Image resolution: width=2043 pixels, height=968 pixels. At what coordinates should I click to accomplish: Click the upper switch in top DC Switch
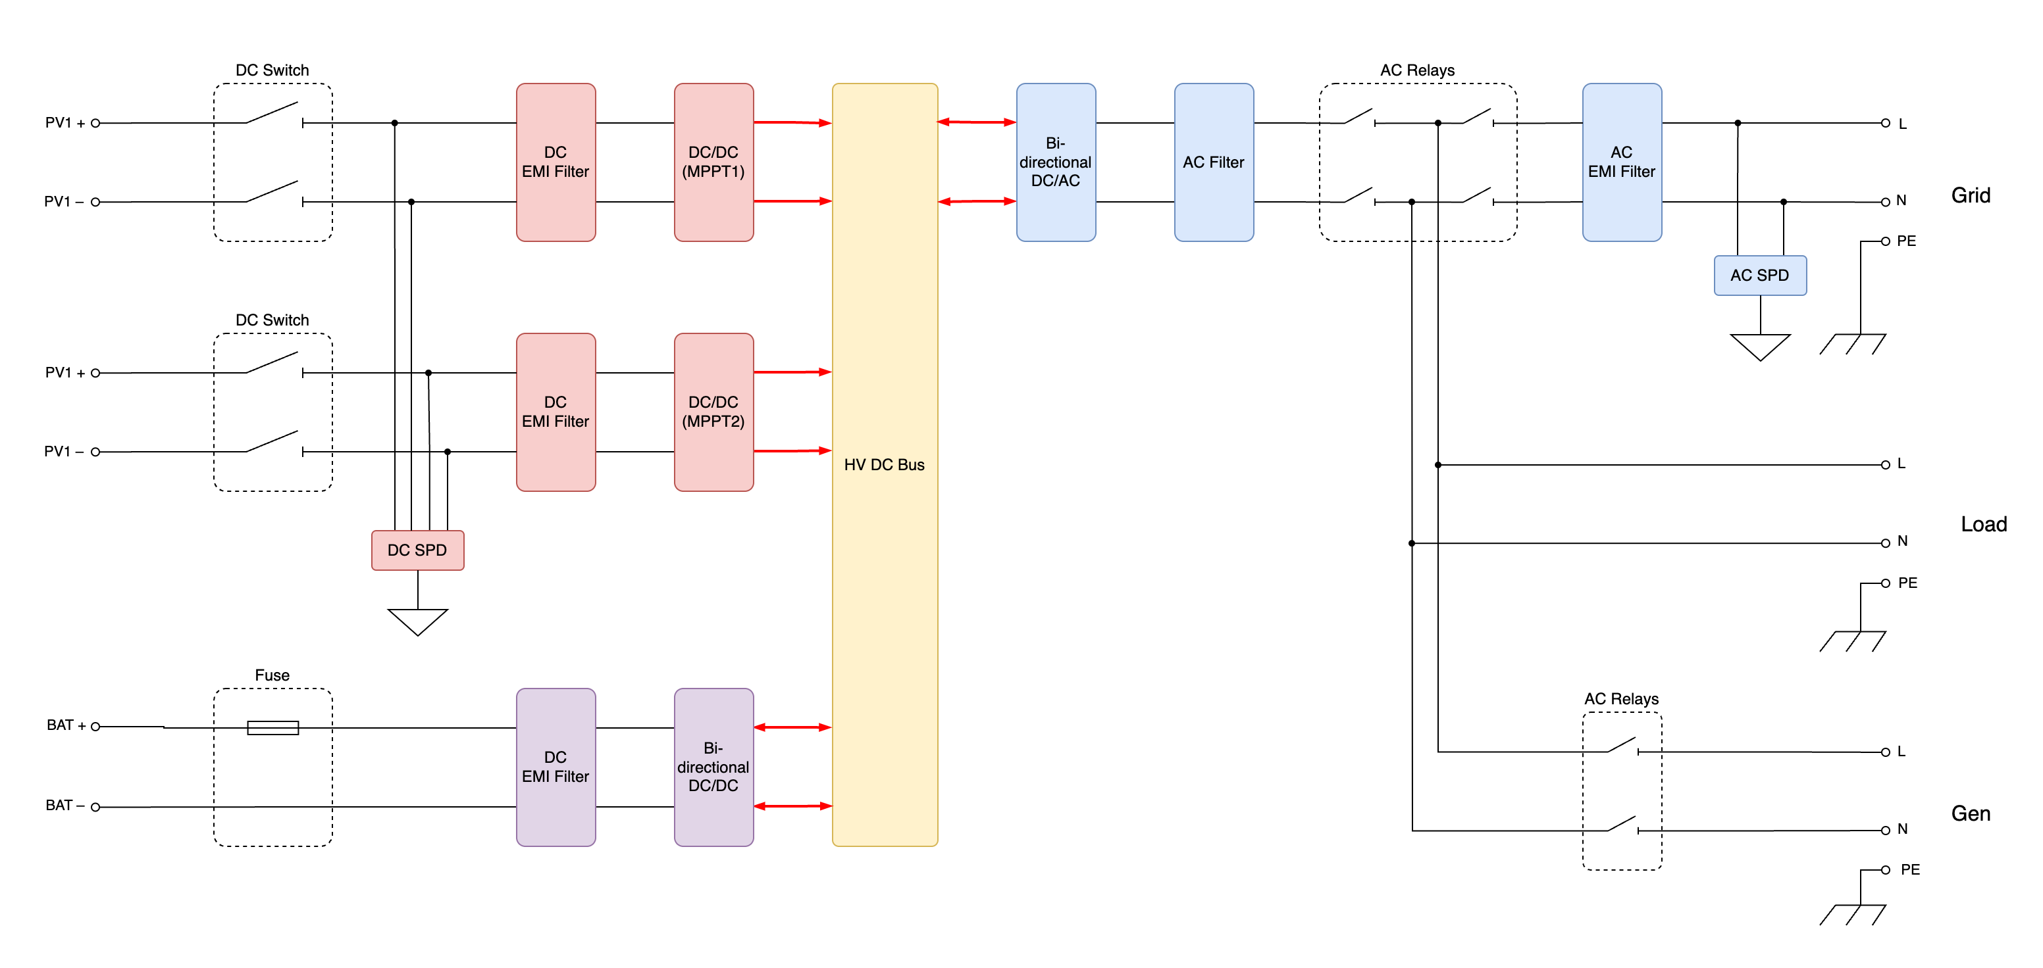274,113
